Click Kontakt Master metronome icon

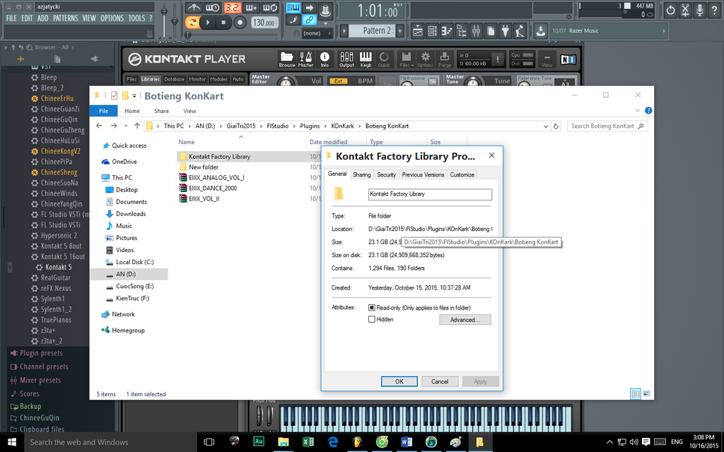305,59
